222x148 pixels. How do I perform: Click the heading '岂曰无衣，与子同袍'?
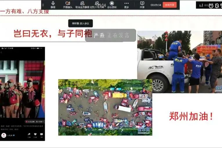pos(53,33)
